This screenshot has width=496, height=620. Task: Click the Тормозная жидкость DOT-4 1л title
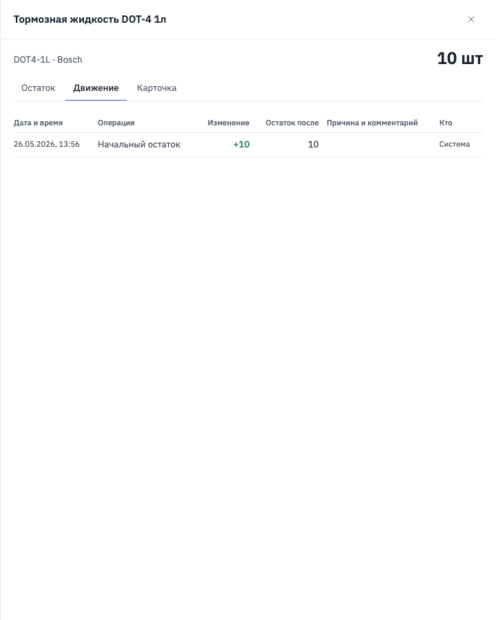pos(90,19)
